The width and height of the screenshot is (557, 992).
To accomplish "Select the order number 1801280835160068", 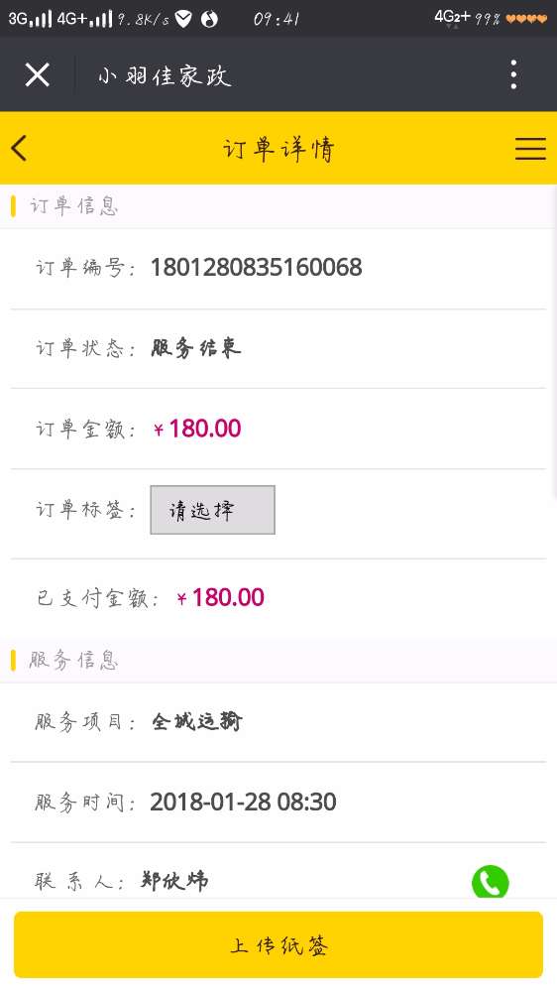I will tap(256, 267).
